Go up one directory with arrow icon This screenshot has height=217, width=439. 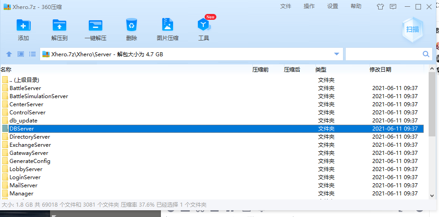(x=9, y=54)
